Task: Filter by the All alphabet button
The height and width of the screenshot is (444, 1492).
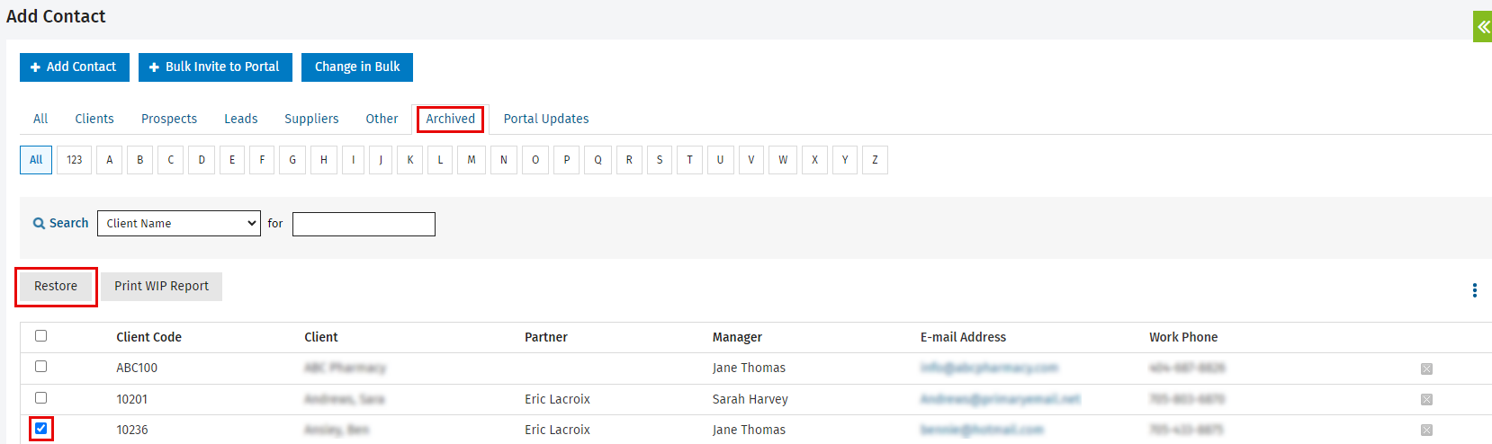Action: [x=36, y=160]
